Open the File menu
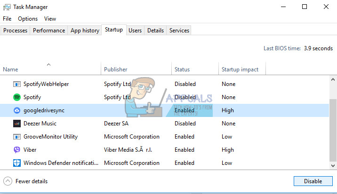The height and width of the screenshot is (194, 337). pos(7,19)
